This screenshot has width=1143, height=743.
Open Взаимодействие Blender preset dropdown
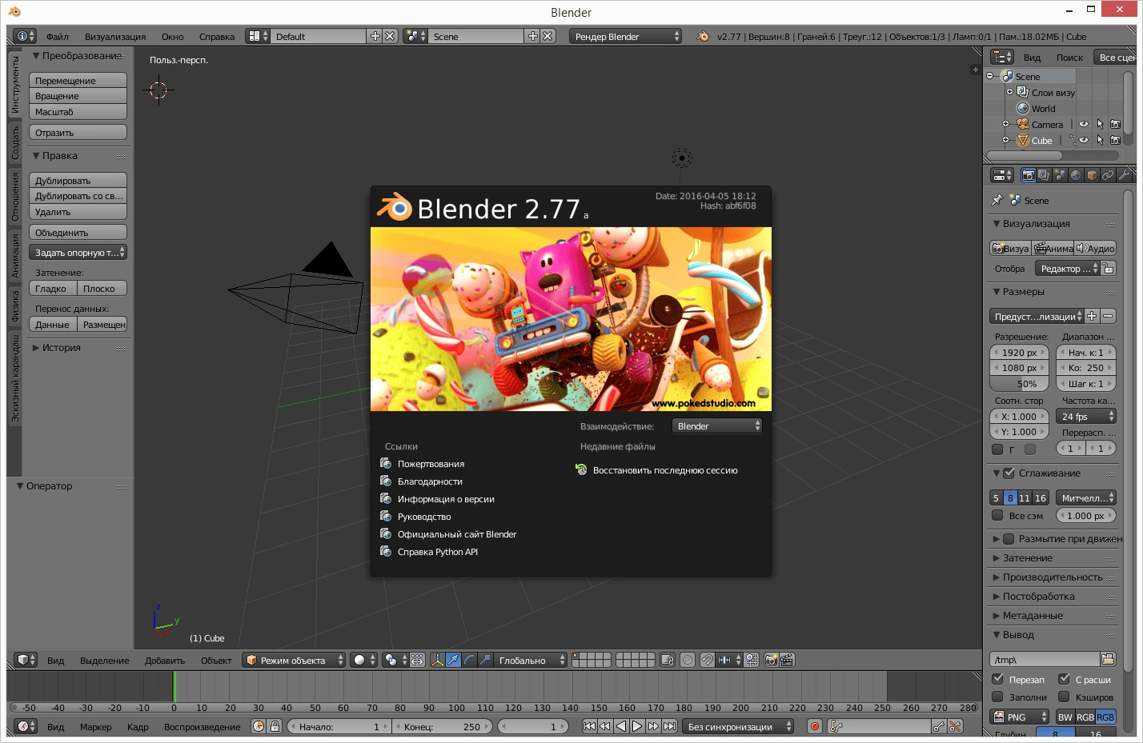tap(717, 426)
